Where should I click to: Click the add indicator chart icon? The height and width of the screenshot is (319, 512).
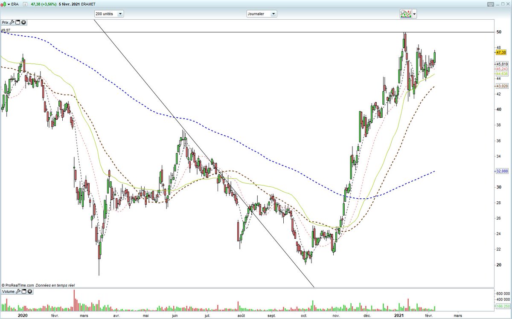(405, 14)
